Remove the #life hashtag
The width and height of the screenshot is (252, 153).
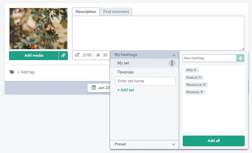pyautogui.click(x=195, y=70)
